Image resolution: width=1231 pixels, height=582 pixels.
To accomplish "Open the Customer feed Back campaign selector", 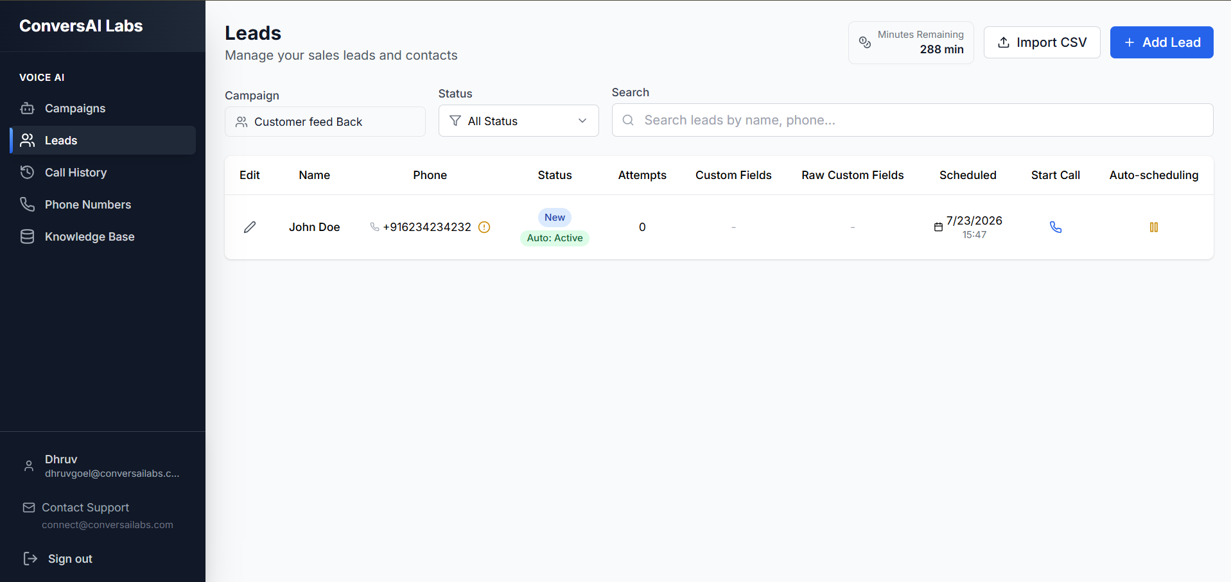I will coord(325,122).
